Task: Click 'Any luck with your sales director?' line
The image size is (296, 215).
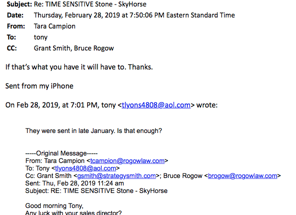Action: click(74, 212)
